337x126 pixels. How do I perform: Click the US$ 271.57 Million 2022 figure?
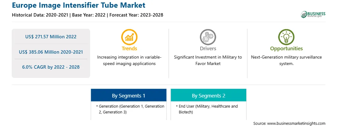pos(51,36)
